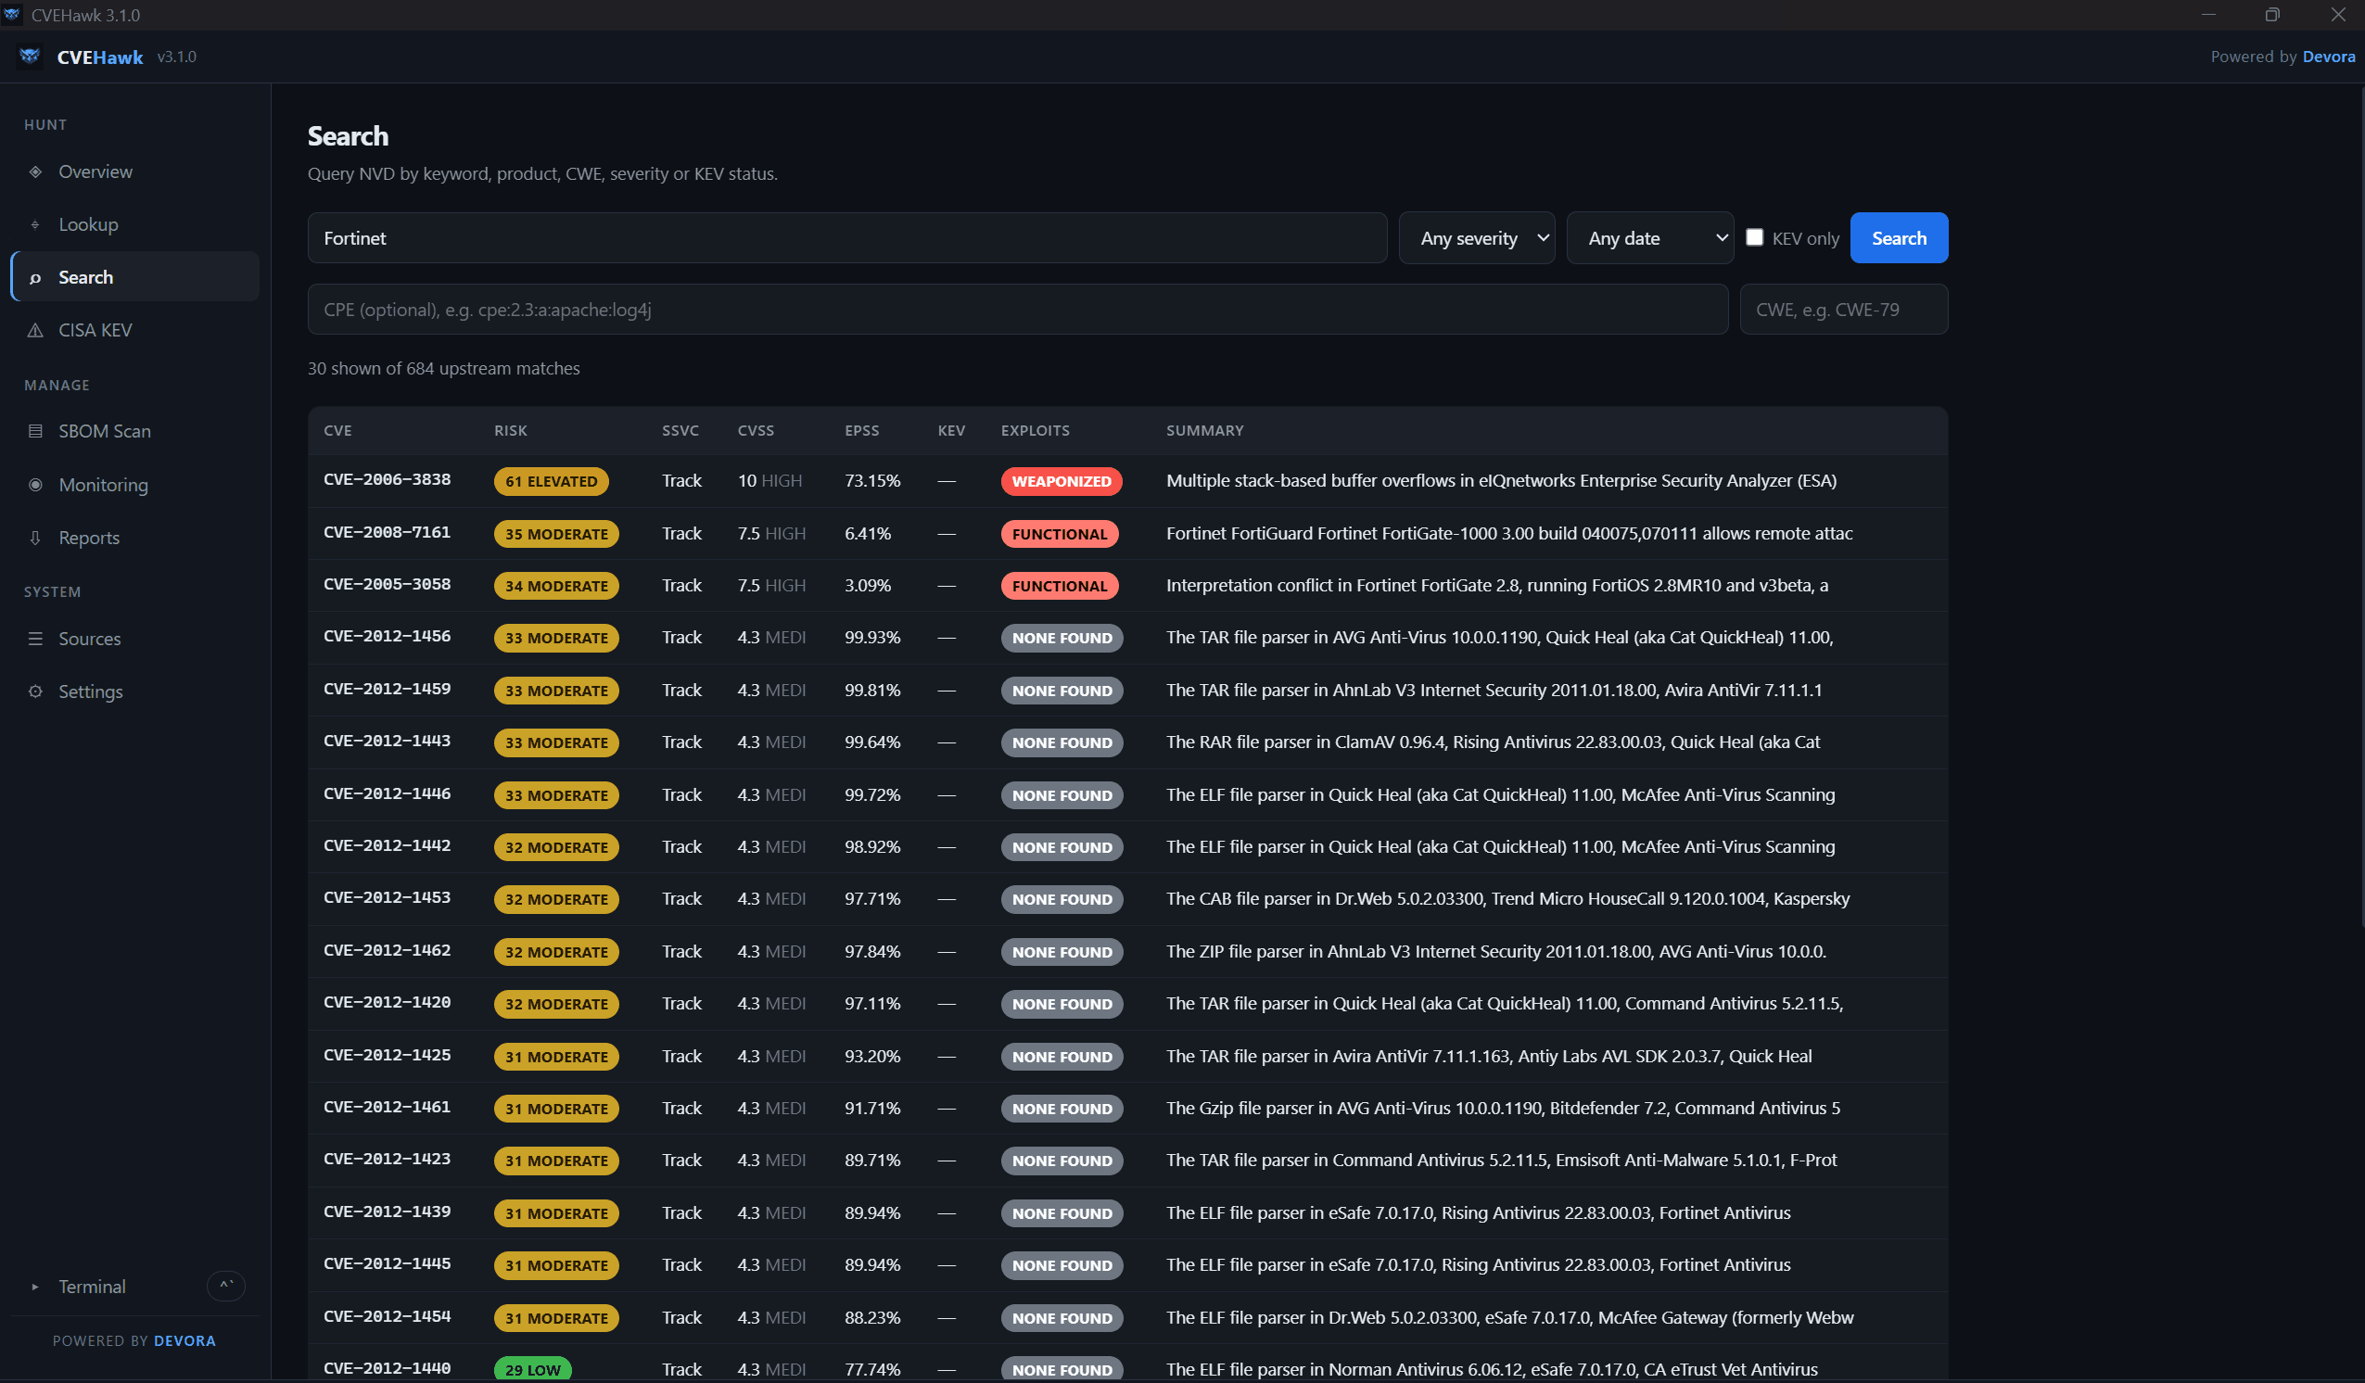Click the CVEHawk icon in title bar
Viewport: 2365px width, 1383px height.
(x=11, y=14)
